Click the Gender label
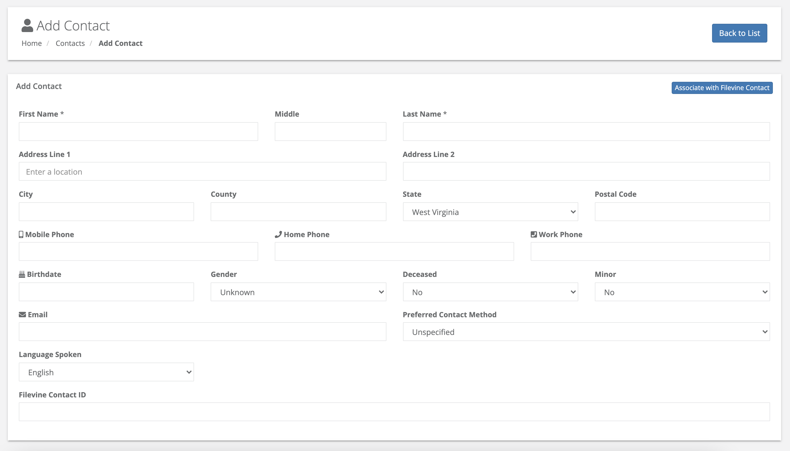Viewport: 790px width, 451px height. [x=224, y=274]
